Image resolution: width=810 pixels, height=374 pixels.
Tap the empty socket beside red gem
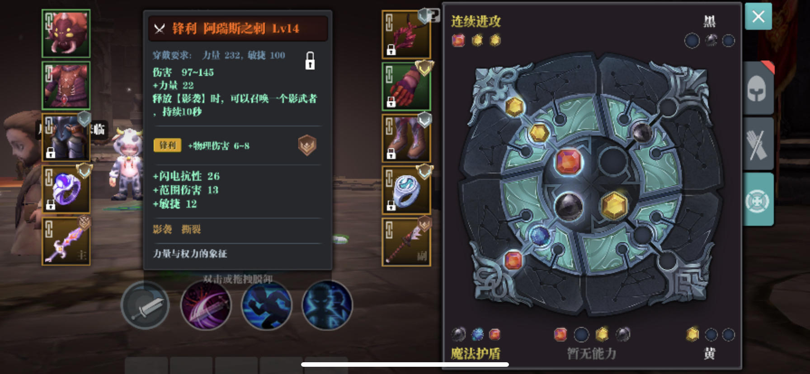(x=612, y=161)
